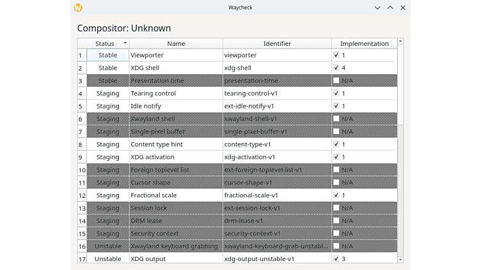Minimize the Waycheck window
This screenshot has height=270, width=481.
pos(377,8)
